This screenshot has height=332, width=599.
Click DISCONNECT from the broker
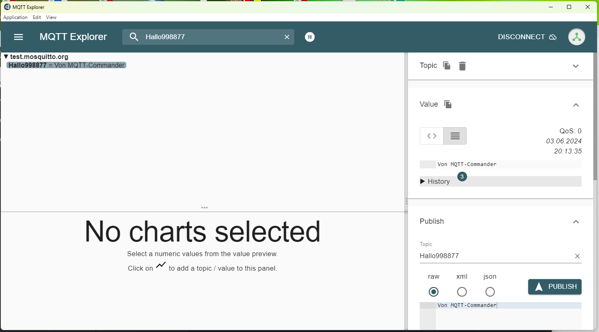coord(527,37)
